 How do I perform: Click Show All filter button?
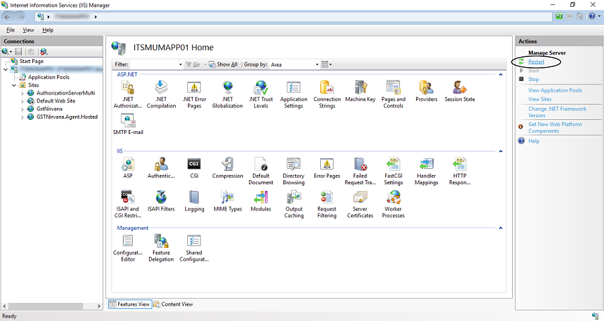(x=223, y=64)
